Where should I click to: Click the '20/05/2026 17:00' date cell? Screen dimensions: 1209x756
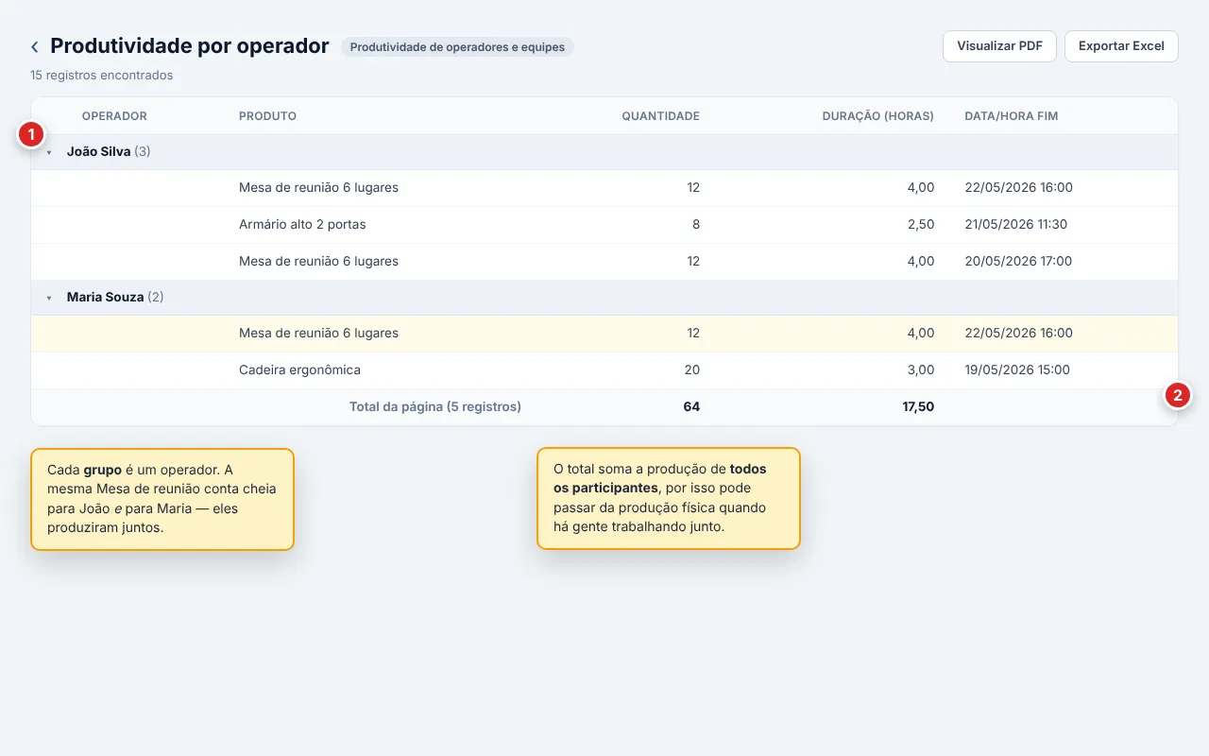click(1018, 261)
